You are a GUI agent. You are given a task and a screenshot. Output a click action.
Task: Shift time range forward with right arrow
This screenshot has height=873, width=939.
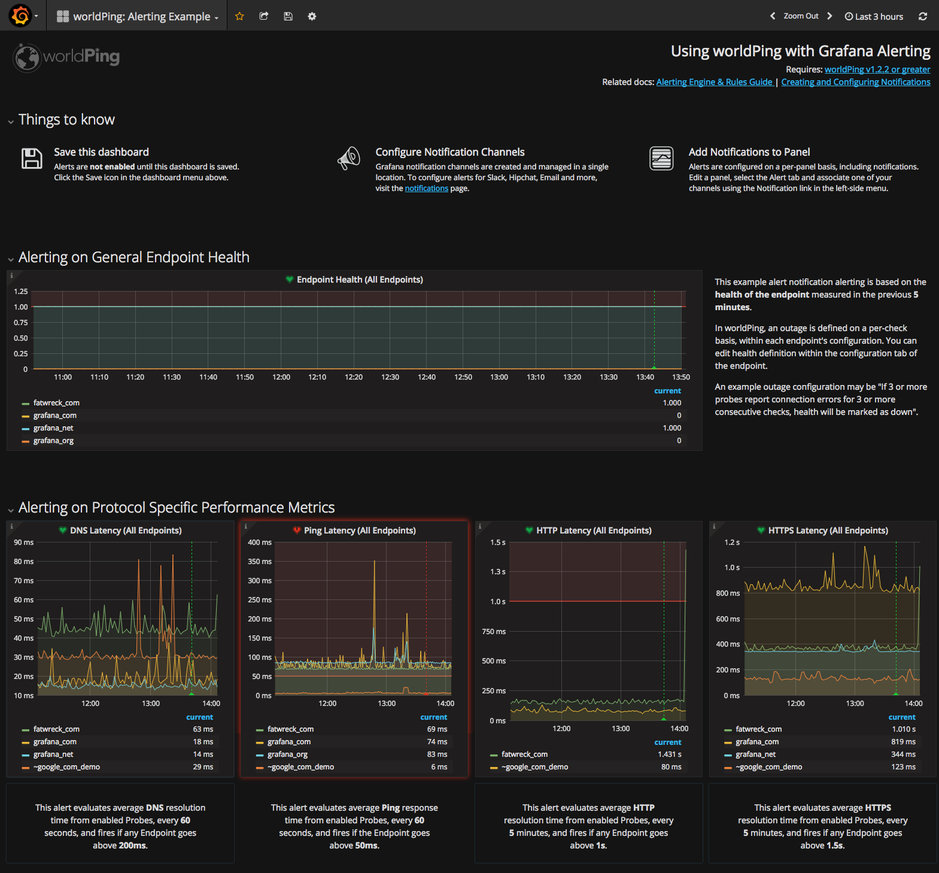829,16
